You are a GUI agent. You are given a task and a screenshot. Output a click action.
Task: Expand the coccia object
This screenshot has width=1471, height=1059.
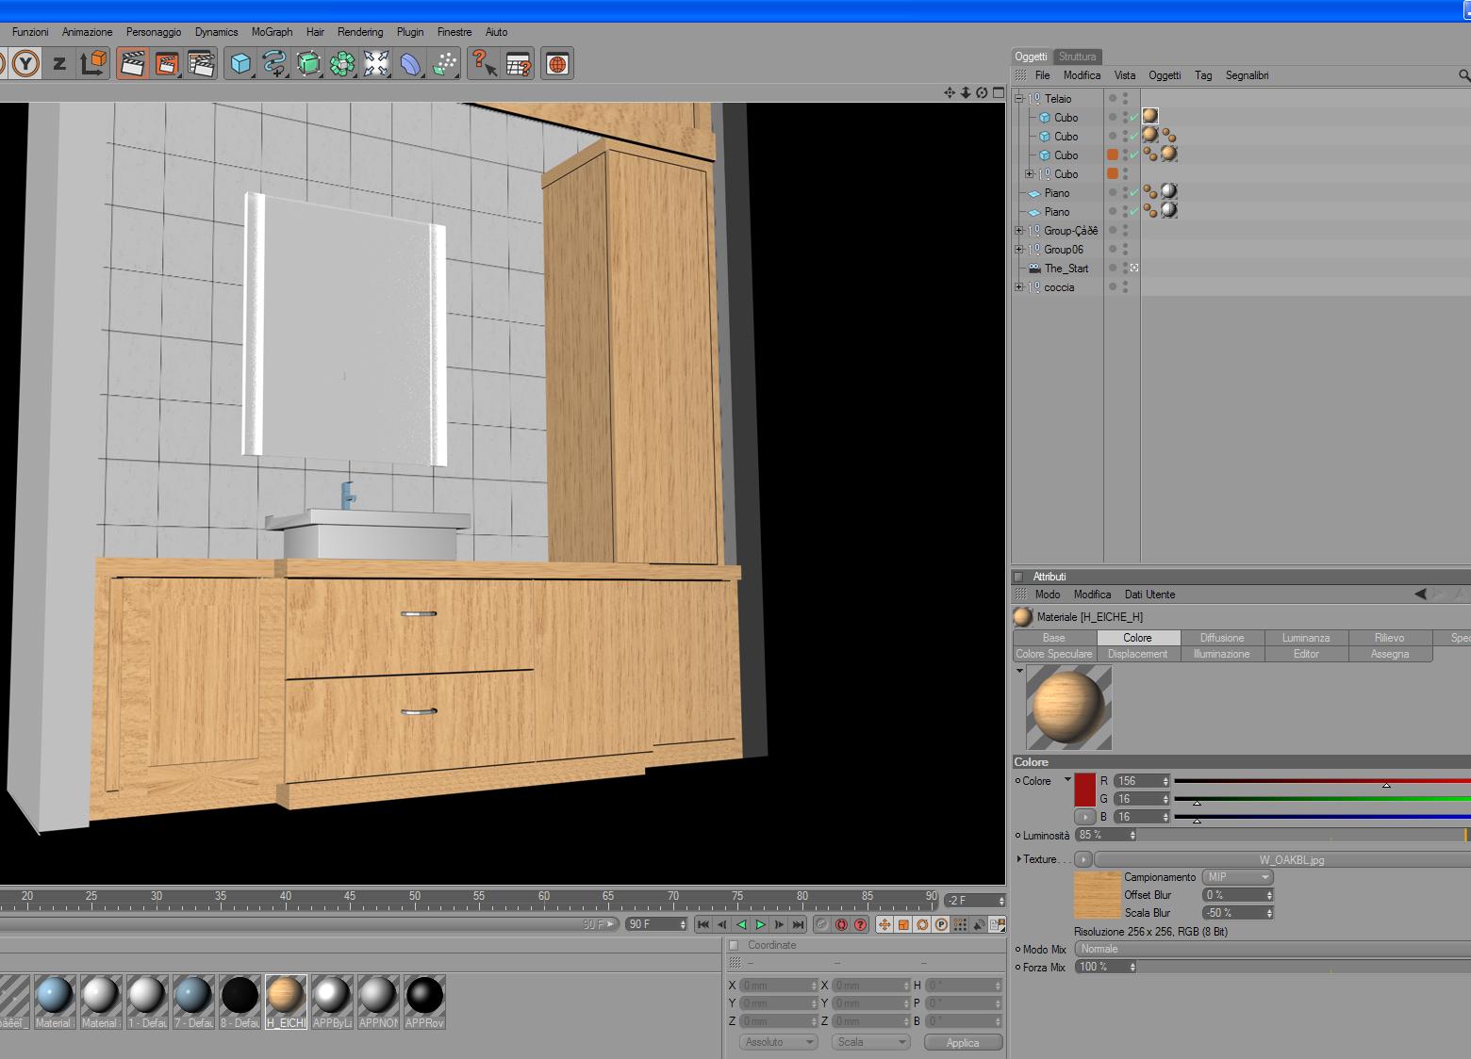[1018, 286]
